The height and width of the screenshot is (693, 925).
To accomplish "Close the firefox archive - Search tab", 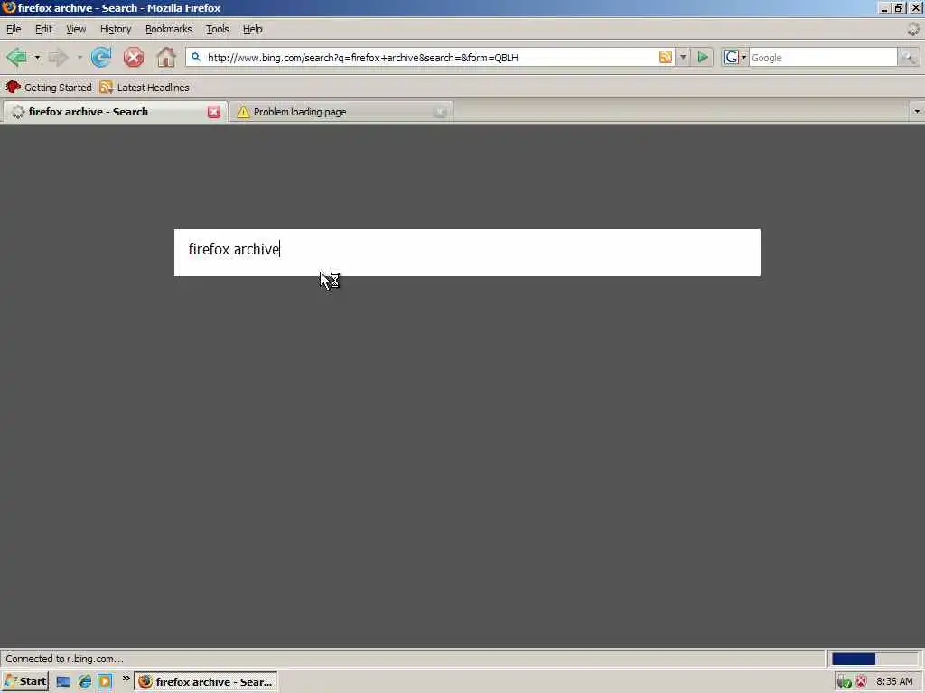I will click(214, 112).
